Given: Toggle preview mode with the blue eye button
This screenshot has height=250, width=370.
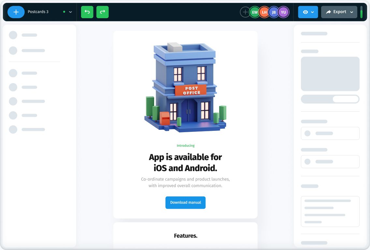Looking at the screenshot, I should tap(306, 12).
